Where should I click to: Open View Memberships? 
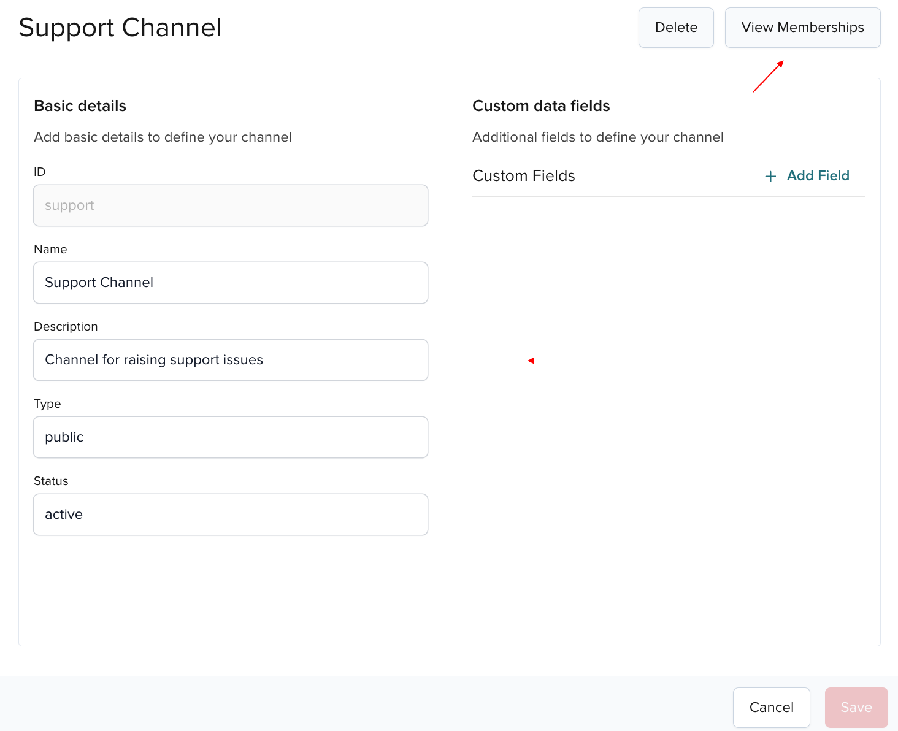click(x=802, y=28)
